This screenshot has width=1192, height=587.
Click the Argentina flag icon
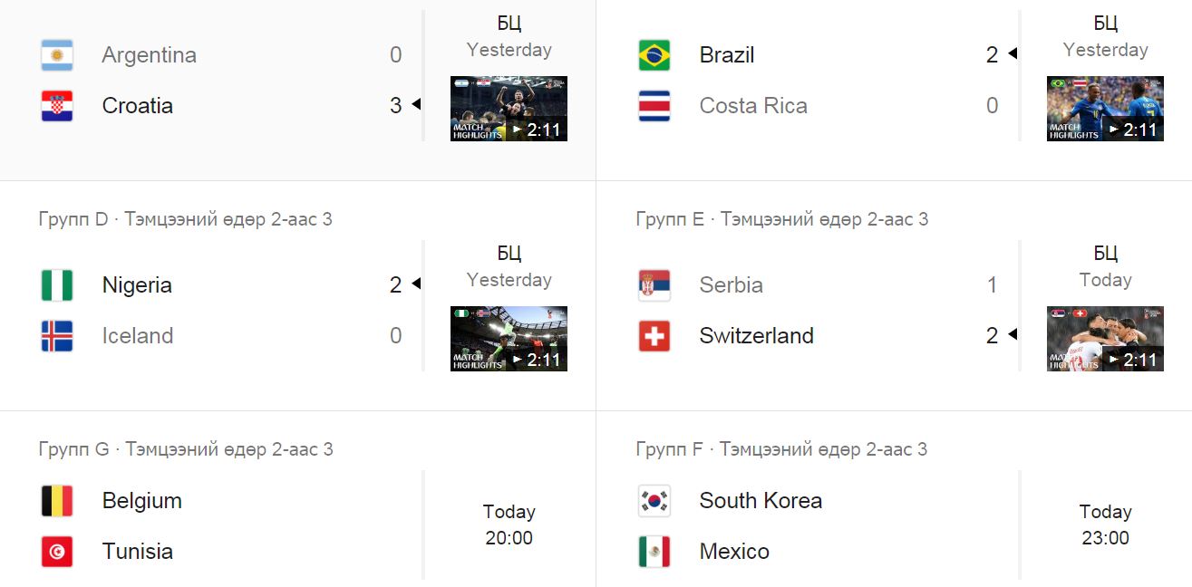click(x=57, y=55)
